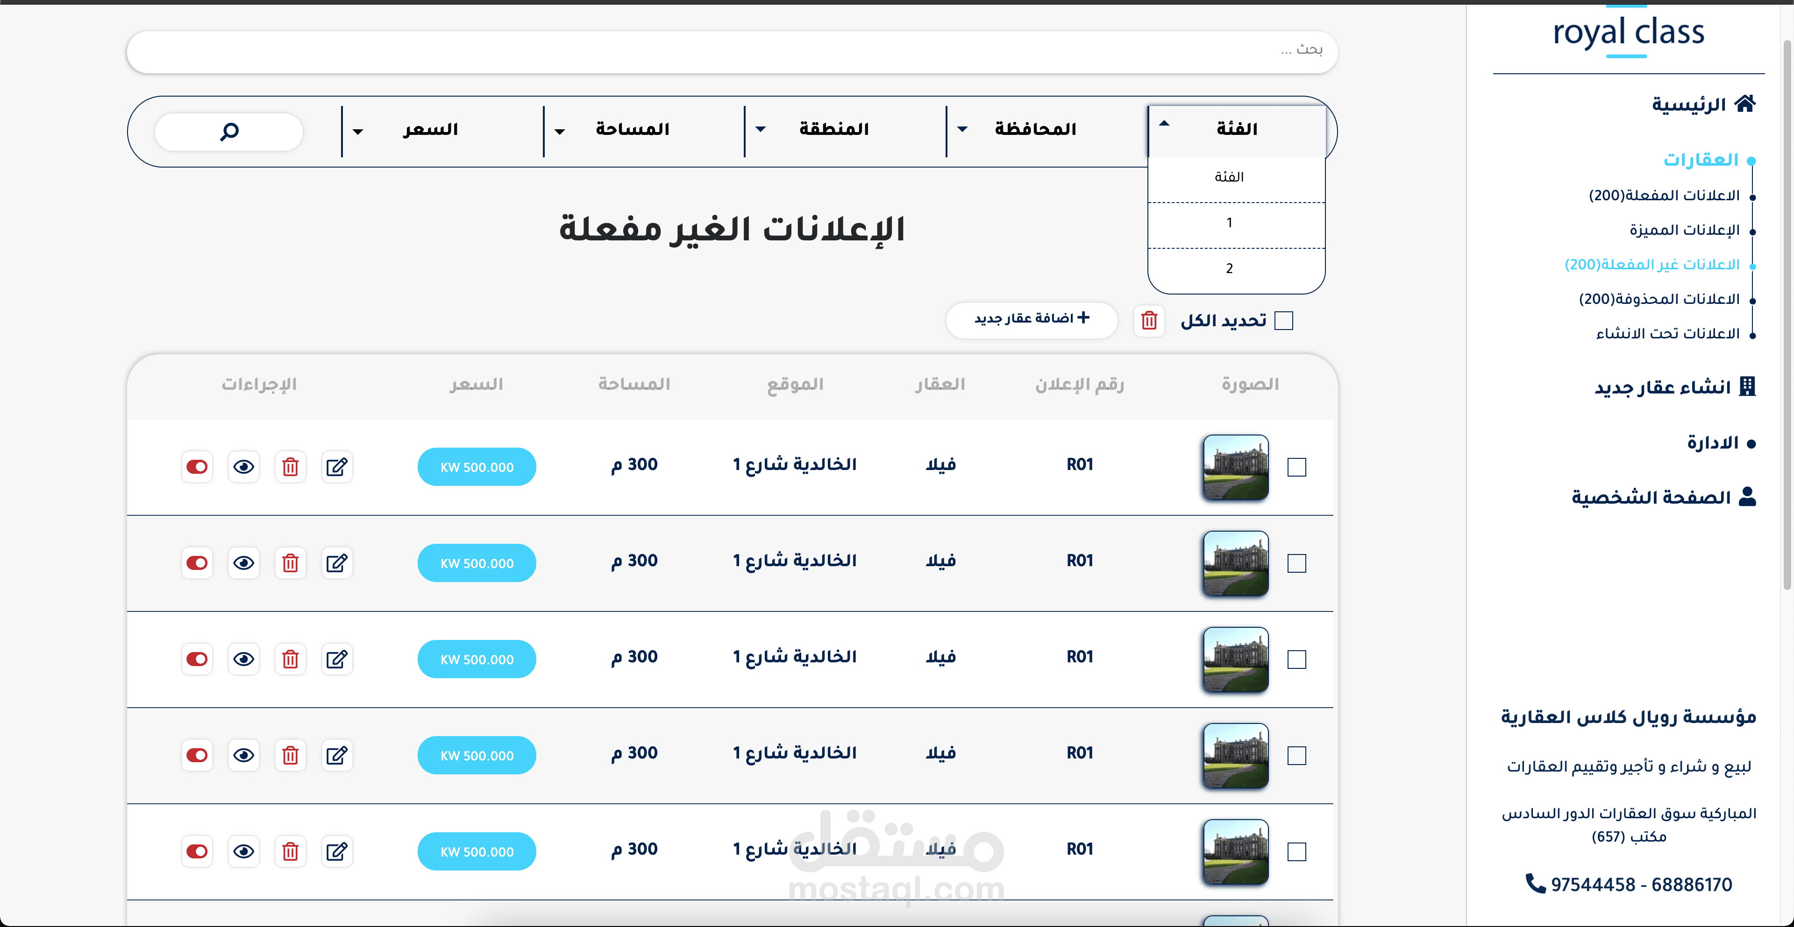1794x927 pixels.
Task: Select option 2 in الفئة dropdown list
Action: [x=1229, y=269]
